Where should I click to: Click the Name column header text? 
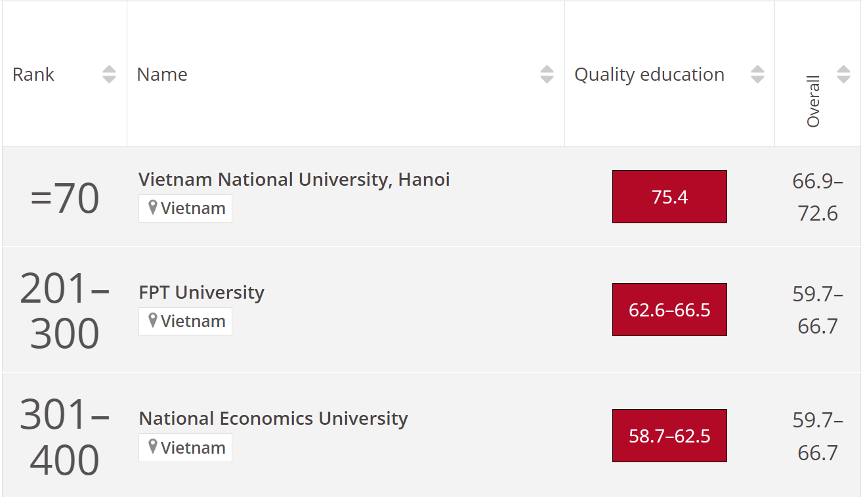tap(162, 74)
